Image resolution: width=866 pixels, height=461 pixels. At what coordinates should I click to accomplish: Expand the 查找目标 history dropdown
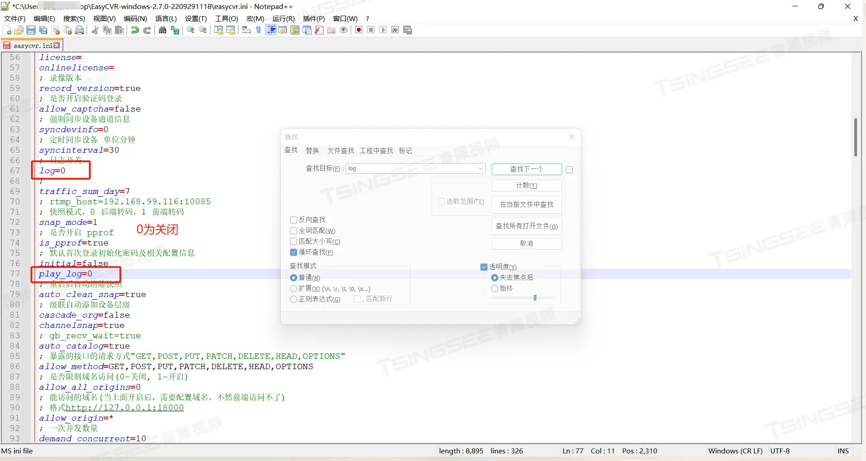(x=481, y=169)
